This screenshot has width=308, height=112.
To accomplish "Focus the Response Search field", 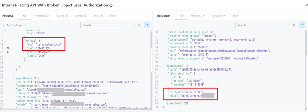I will [x=259, y=25].
